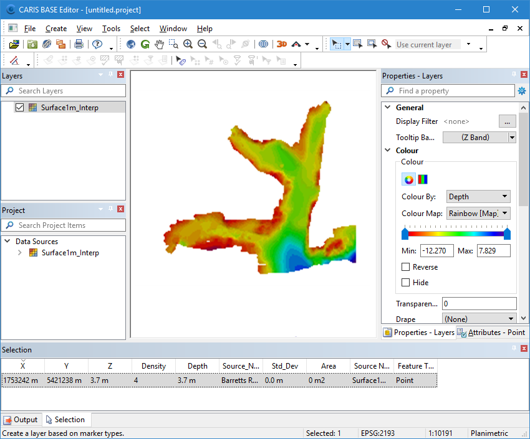Tick the Hide checkbox
The image size is (530, 439).
tap(406, 283)
